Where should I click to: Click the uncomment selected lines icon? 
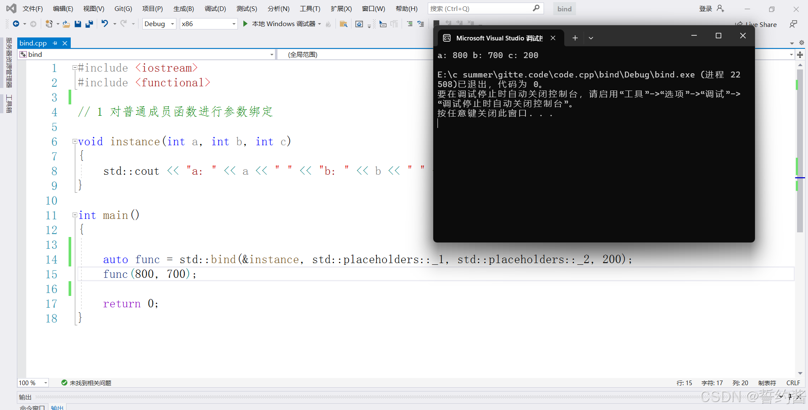click(x=421, y=24)
